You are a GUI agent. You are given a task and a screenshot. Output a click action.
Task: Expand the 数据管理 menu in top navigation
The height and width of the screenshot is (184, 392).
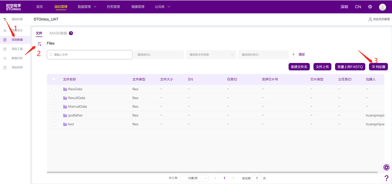click(x=87, y=7)
